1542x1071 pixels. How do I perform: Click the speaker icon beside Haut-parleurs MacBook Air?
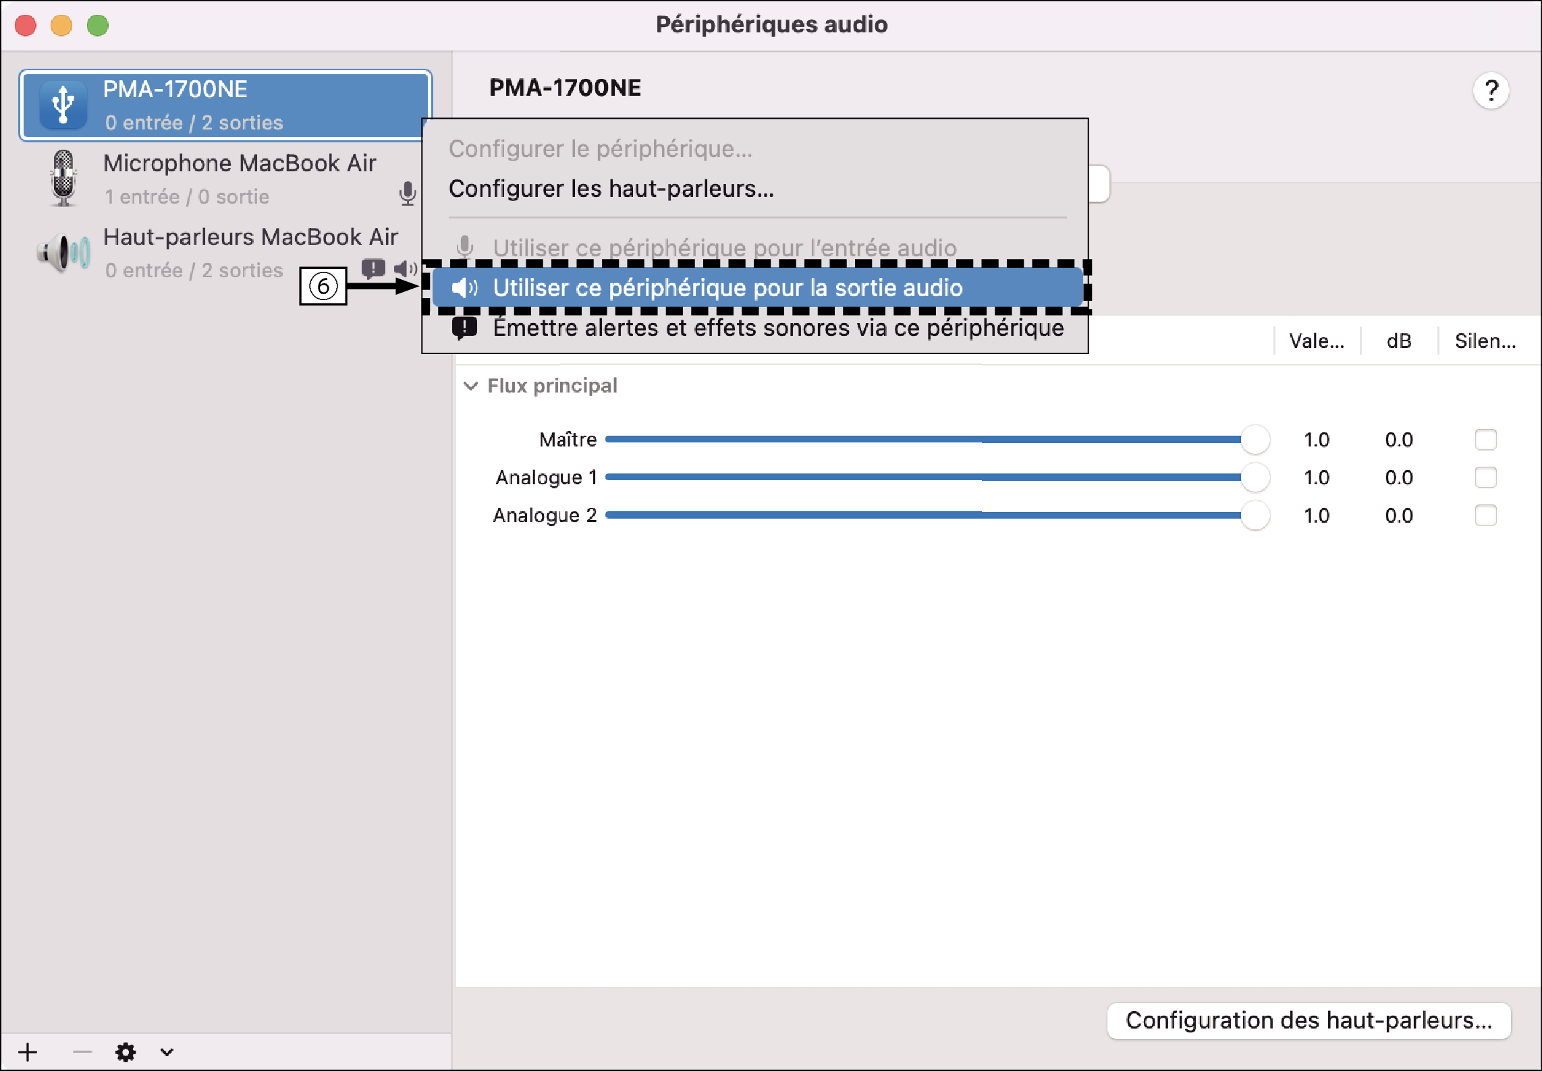[63, 252]
